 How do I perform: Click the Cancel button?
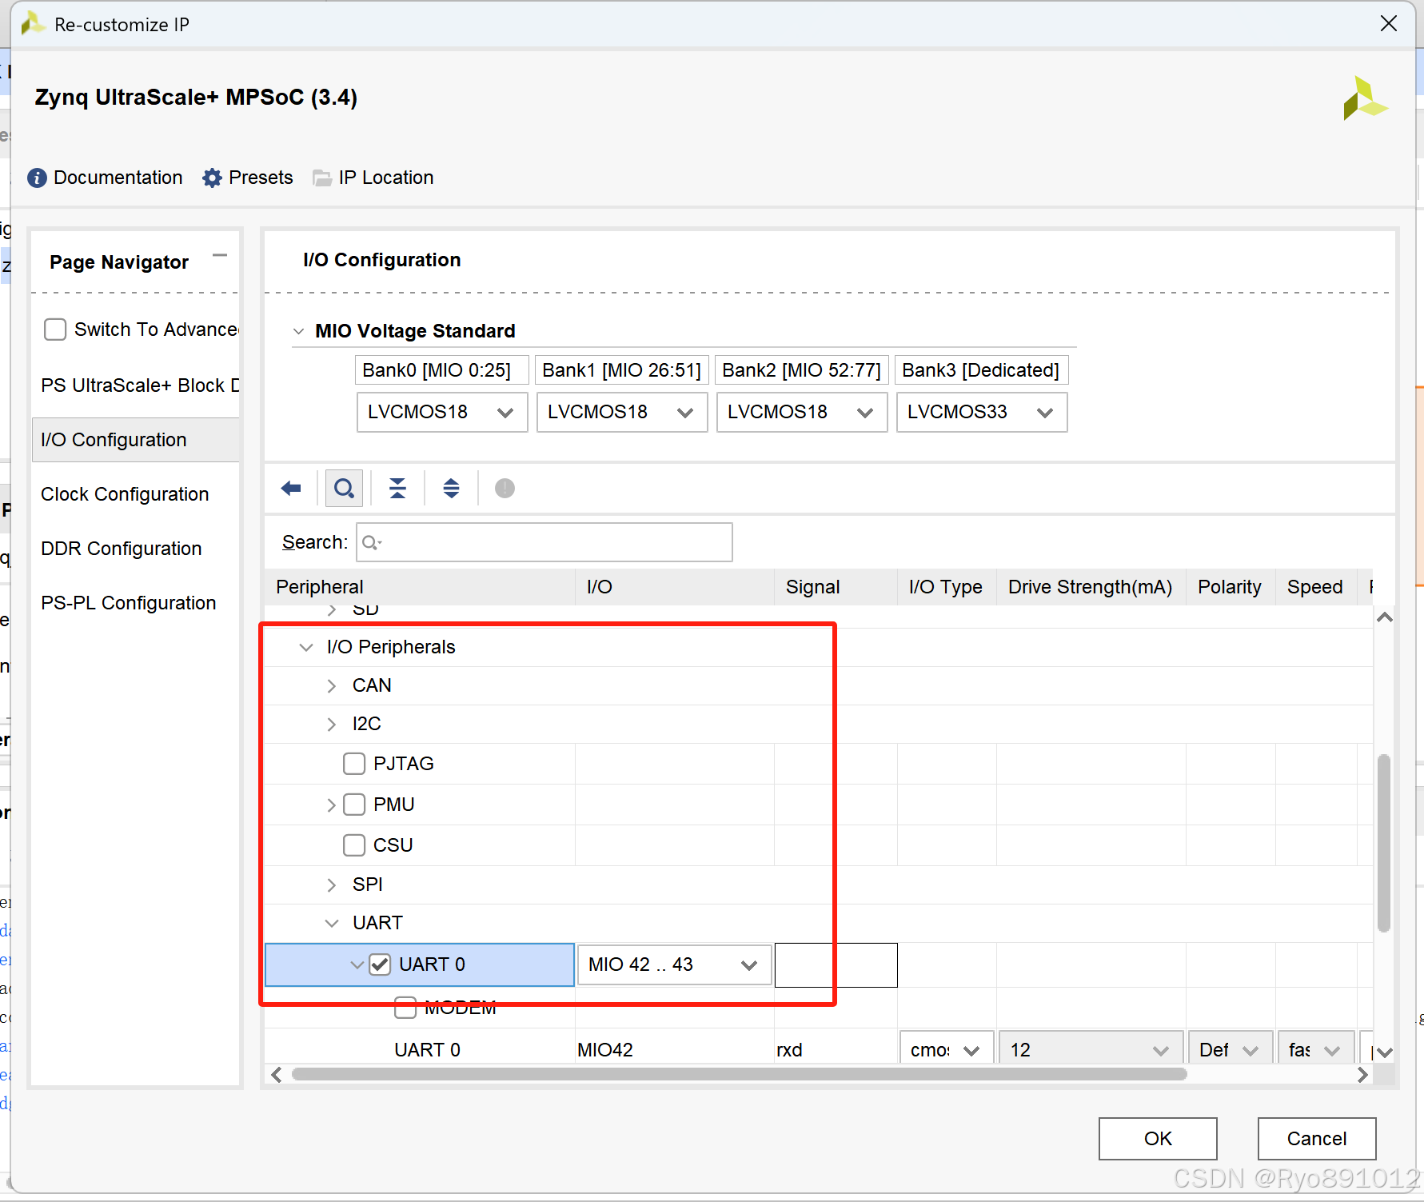[x=1317, y=1138]
